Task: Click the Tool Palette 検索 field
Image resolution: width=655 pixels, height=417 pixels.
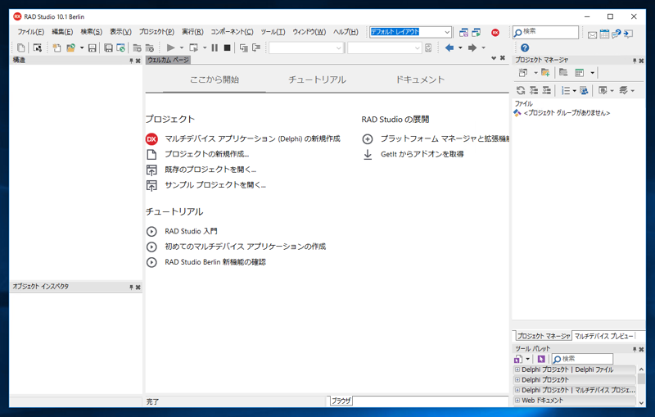Action: 582,359
